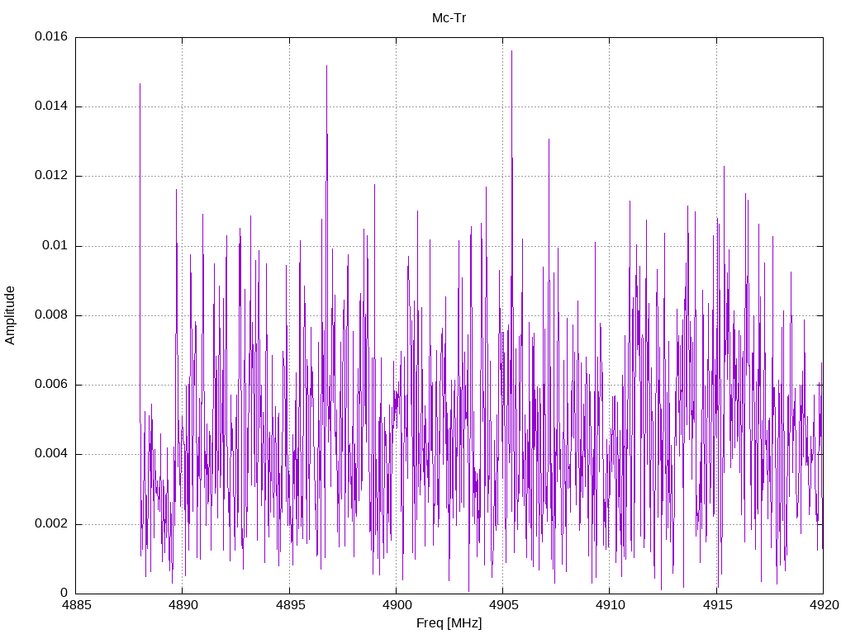Click the 4890 x-axis tick label
Screen dimensions: 846x634
[x=183, y=605]
